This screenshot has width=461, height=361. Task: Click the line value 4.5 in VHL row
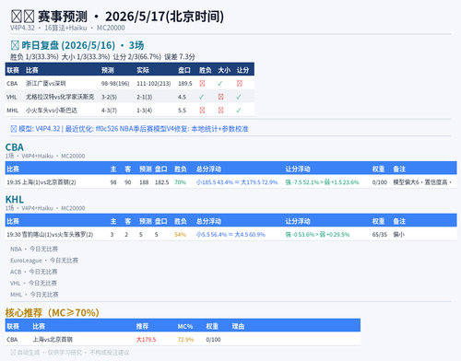182,97
